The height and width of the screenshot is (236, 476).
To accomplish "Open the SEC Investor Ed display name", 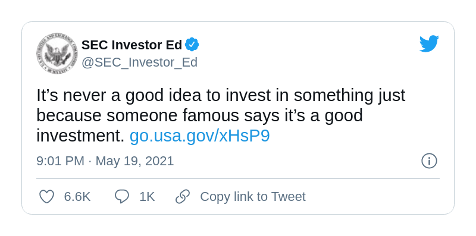I will [131, 45].
